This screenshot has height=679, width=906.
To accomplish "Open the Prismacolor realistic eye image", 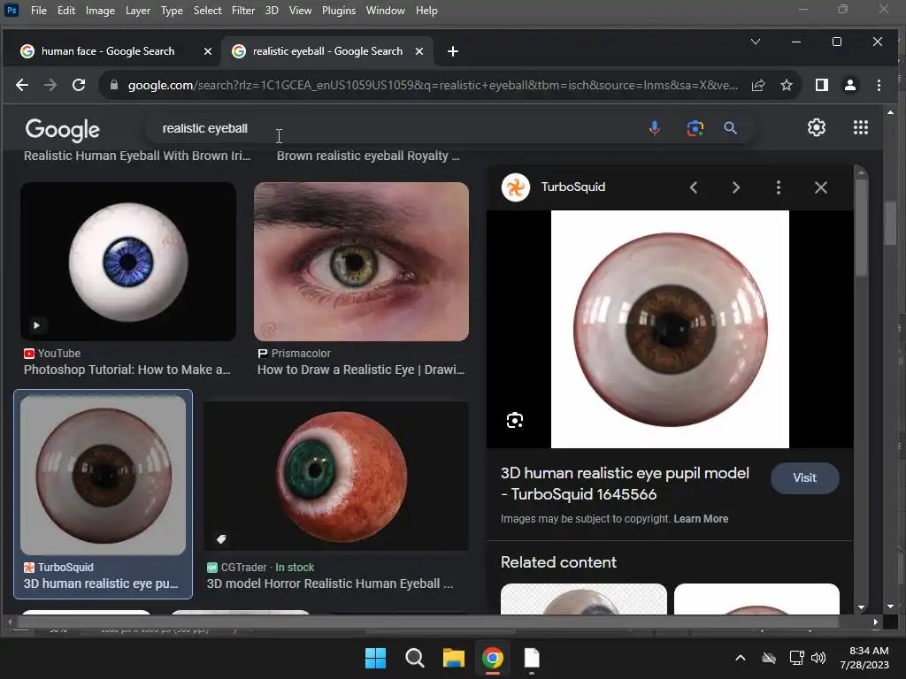I will [x=361, y=262].
